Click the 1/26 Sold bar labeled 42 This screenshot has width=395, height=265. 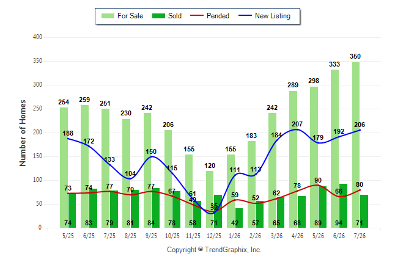click(239, 218)
